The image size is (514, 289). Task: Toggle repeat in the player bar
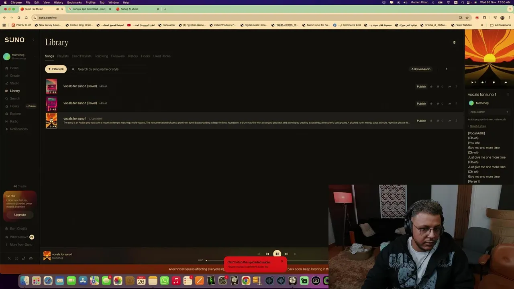click(295, 254)
